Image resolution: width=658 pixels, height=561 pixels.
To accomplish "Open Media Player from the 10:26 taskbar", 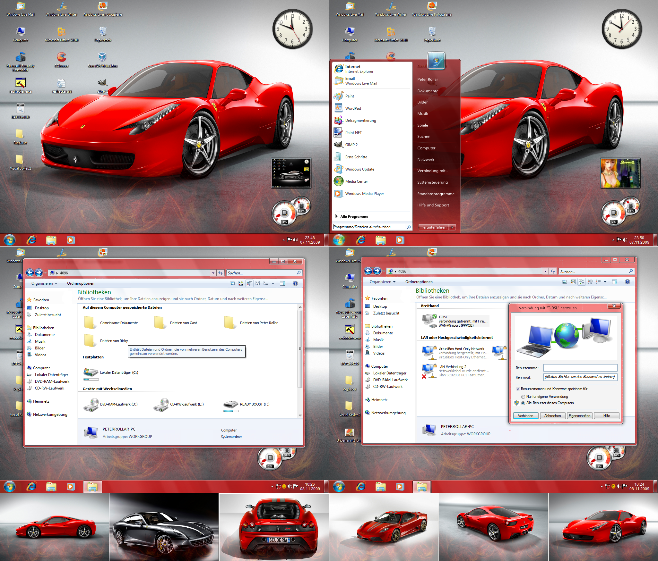I will 71,487.
